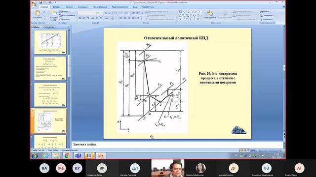Viewport: 316px width, 177px height.
Task: Click Выделить select button
Action: pos(267,19)
